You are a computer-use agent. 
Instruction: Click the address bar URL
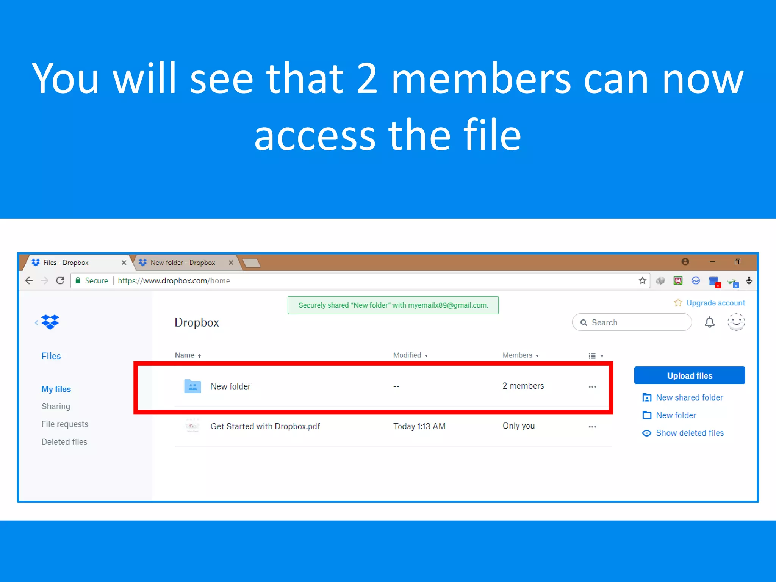pos(174,280)
